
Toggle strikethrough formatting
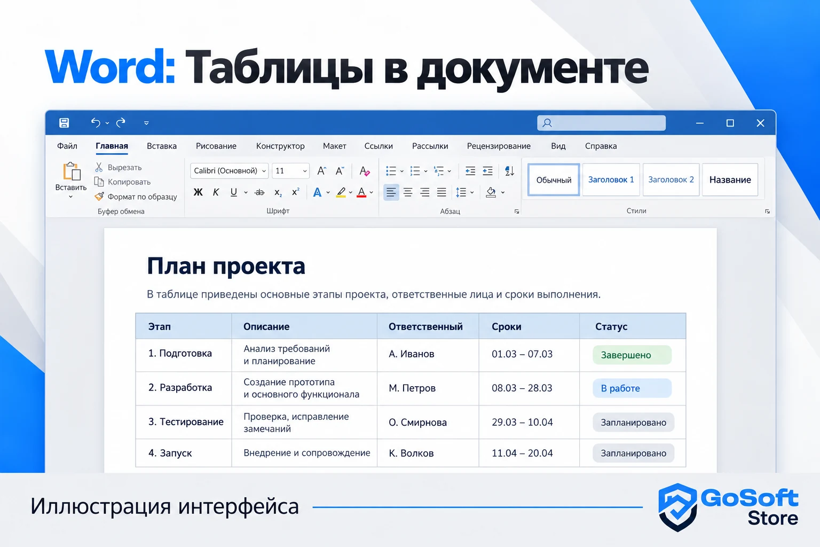click(x=259, y=192)
